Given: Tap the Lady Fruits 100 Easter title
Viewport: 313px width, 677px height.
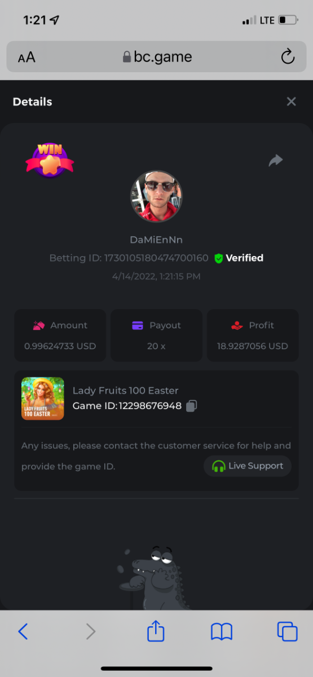Looking at the screenshot, I should (125, 390).
